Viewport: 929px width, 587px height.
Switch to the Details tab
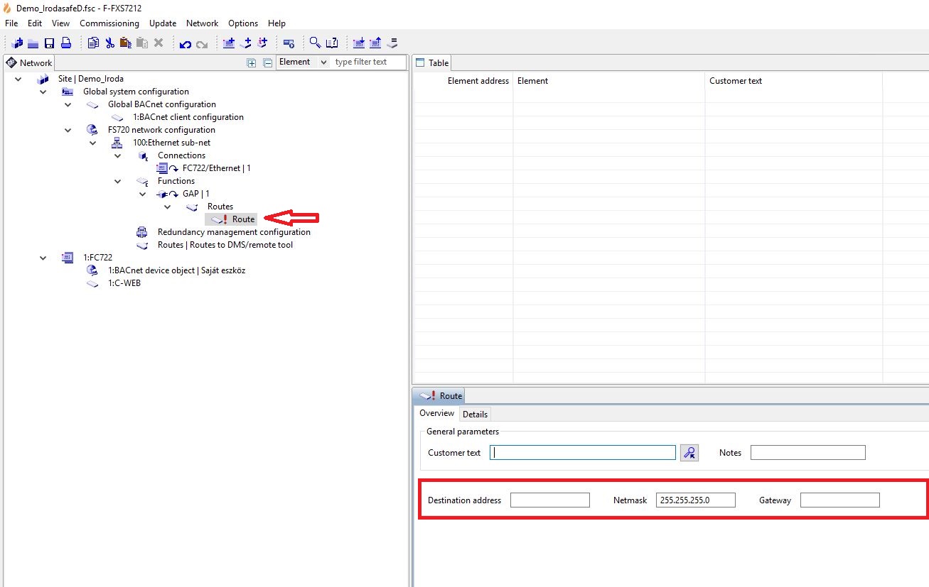[475, 414]
